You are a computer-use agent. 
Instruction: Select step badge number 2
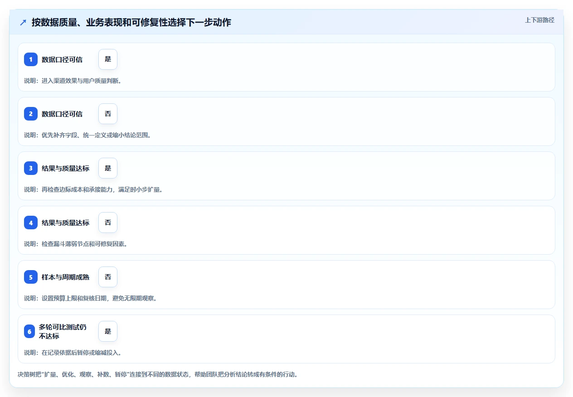tap(31, 114)
